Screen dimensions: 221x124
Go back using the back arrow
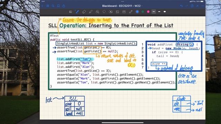point(42,6)
